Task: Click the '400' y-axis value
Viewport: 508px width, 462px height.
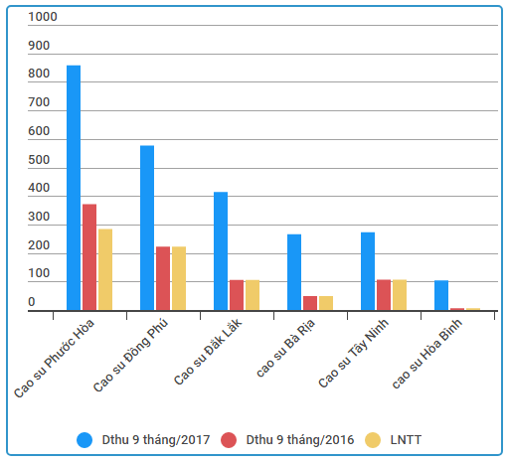Action: [x=39, y=188]
